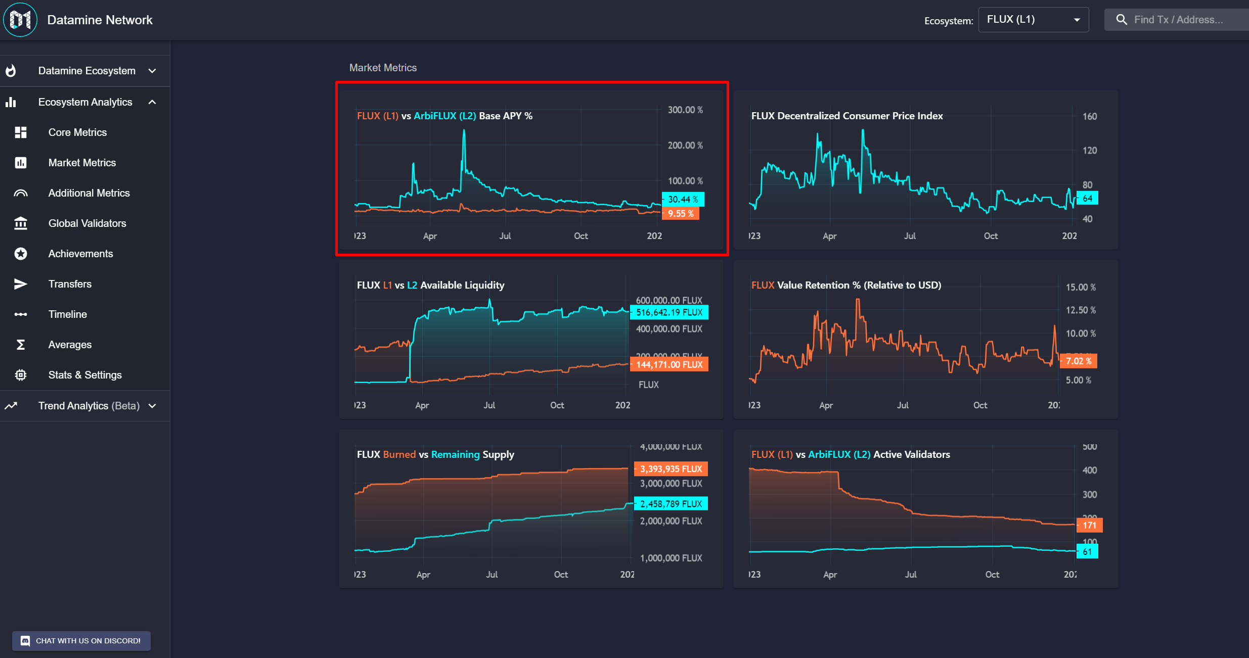
Task: Click the L1 vs L2 Available Liquidity chart
Action: pyautogui.click(x=531, y=339)
